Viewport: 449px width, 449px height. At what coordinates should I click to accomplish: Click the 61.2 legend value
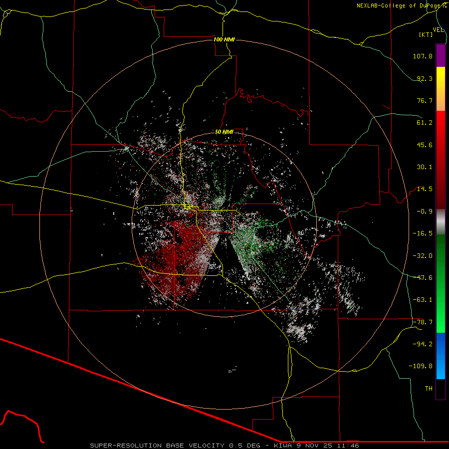tap(425, 123)
